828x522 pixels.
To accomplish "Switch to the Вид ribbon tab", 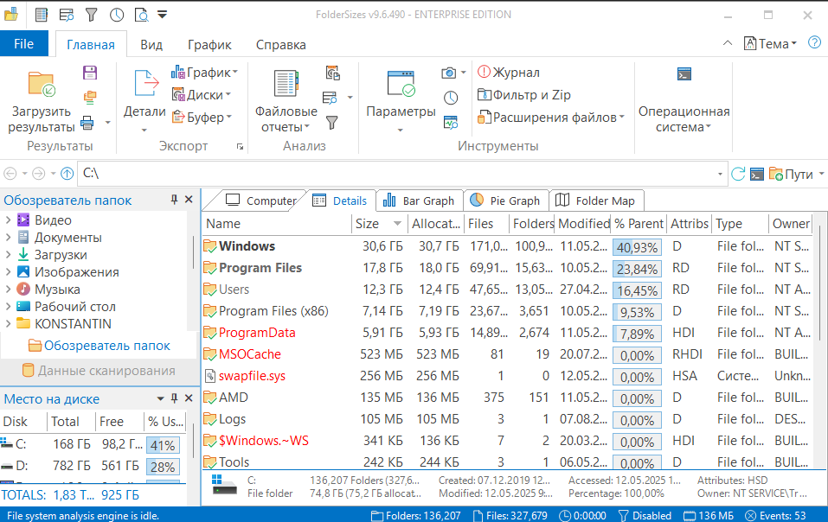I will coord(151,45).
